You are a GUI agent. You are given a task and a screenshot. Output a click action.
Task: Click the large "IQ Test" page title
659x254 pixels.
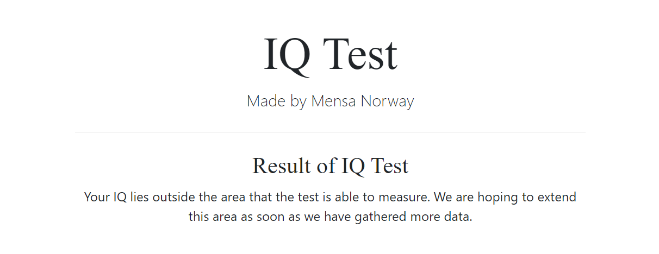(x=330, y=55)
